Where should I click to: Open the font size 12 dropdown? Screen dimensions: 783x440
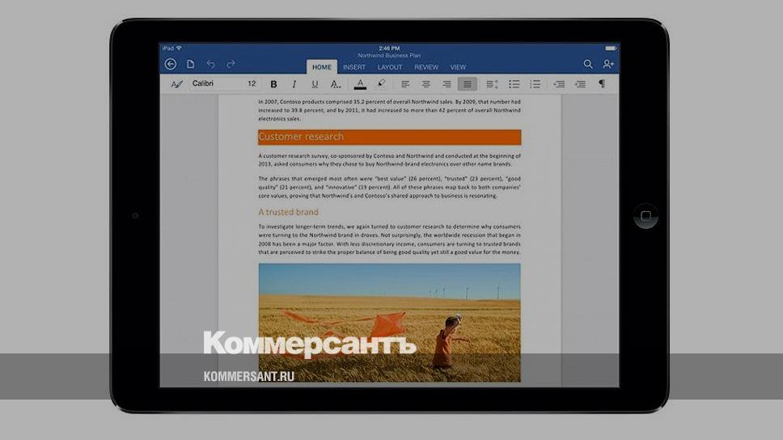[x=252, y=84]
